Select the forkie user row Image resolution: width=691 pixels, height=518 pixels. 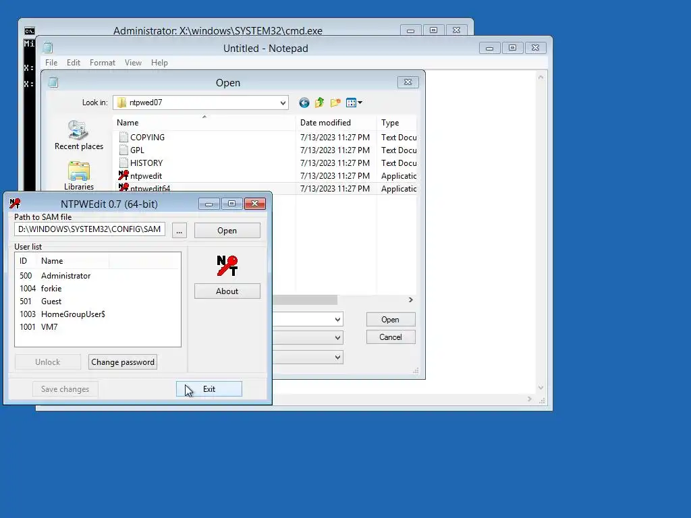pyautogui.click(x=98, y=289)
